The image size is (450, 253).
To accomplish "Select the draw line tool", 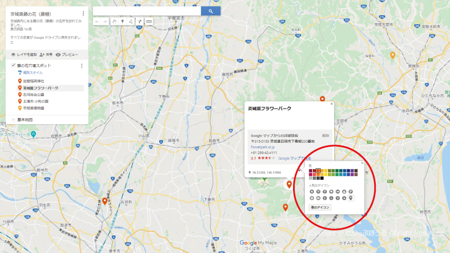I will (130, 21).
